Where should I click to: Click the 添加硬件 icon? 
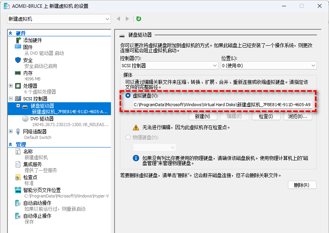pyautogui.click(x=18, y=40)
